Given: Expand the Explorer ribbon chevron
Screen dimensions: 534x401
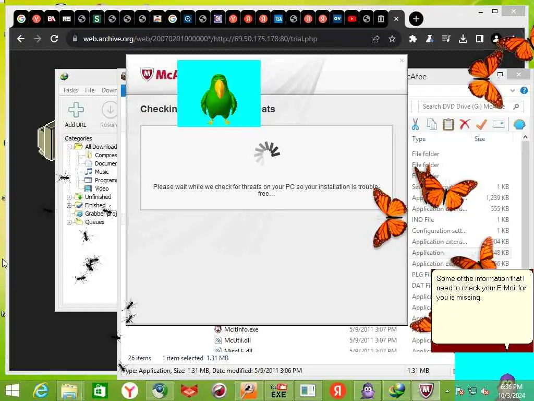Looking at the screenshot, I should pos(512,91).
